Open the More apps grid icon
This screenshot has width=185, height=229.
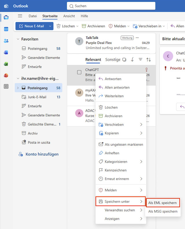pyautogui.click(x=6, y=87)
